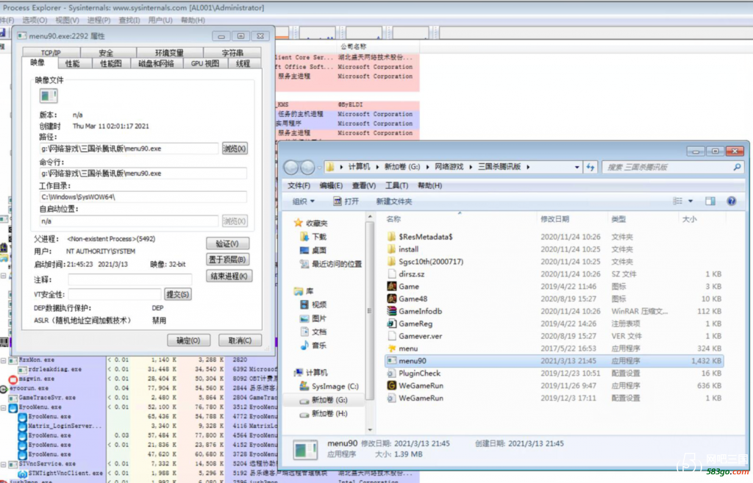Screen dimensions: 753x483
Task: Click 桌面 in Explorer navigation pane
Action: [319, 250]
